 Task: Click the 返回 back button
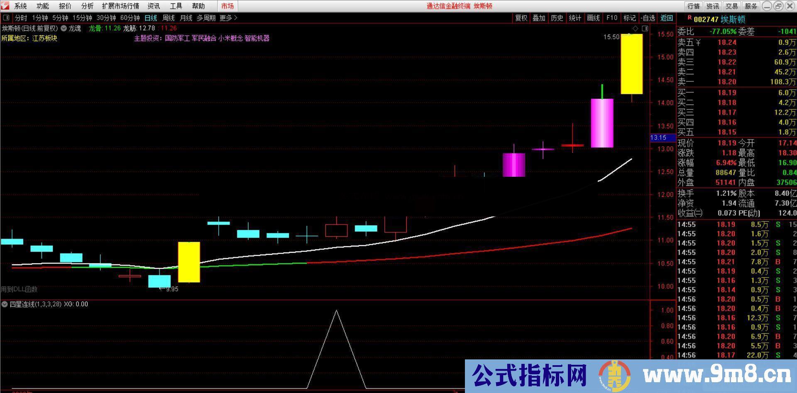667,18
